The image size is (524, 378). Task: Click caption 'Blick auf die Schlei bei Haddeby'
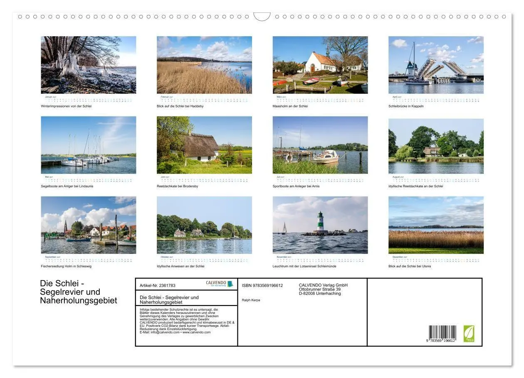pos(180,106)
